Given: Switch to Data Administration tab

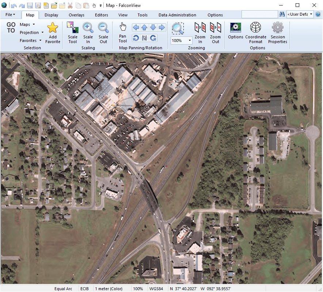Looking at the screenshot, I should [x=177, y=15].
